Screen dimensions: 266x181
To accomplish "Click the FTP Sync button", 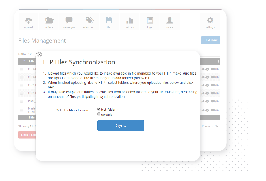I will (210, 40).
